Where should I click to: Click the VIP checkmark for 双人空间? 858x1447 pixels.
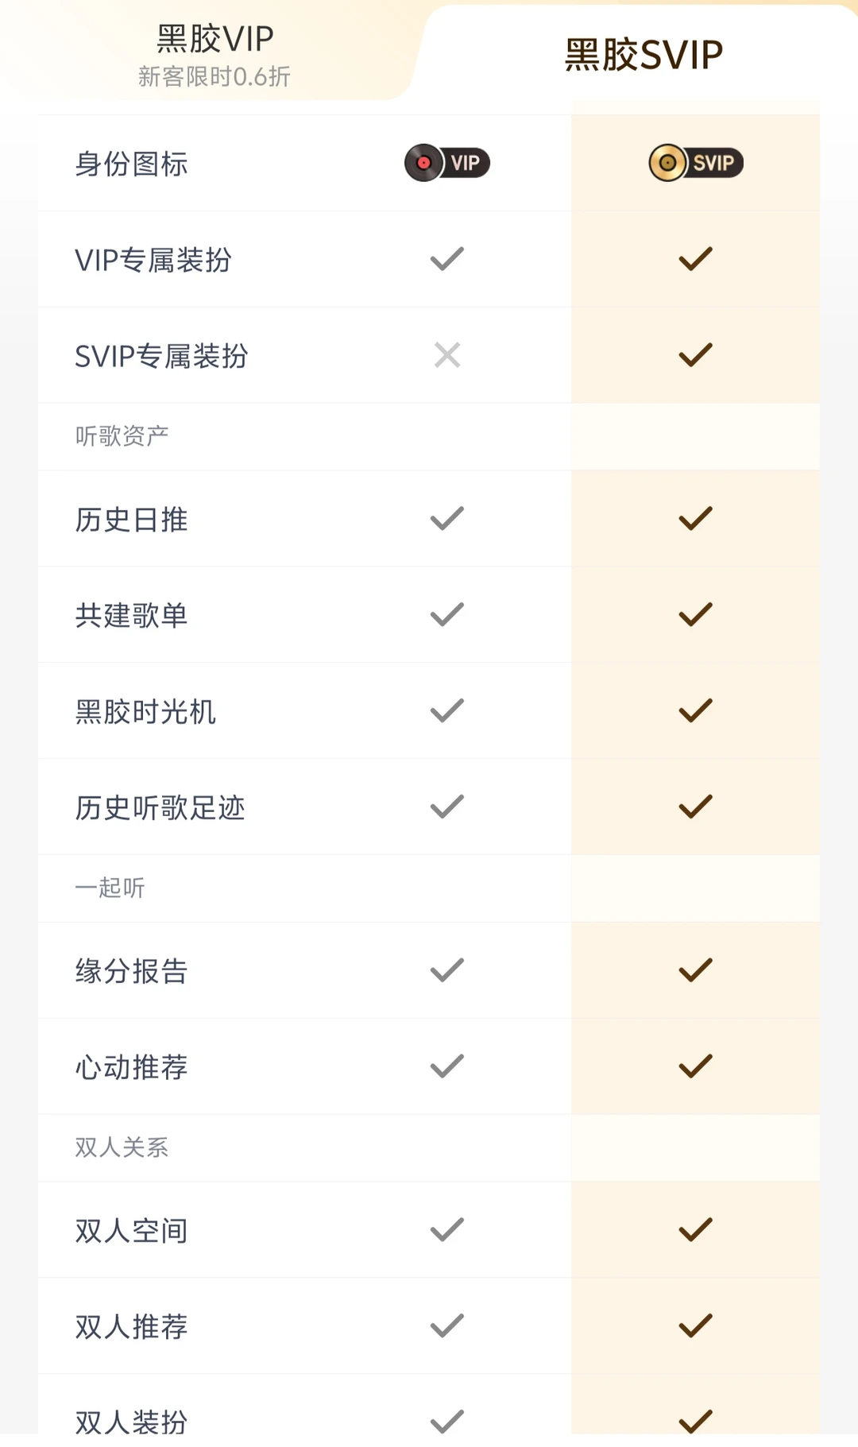point(447,1230)
